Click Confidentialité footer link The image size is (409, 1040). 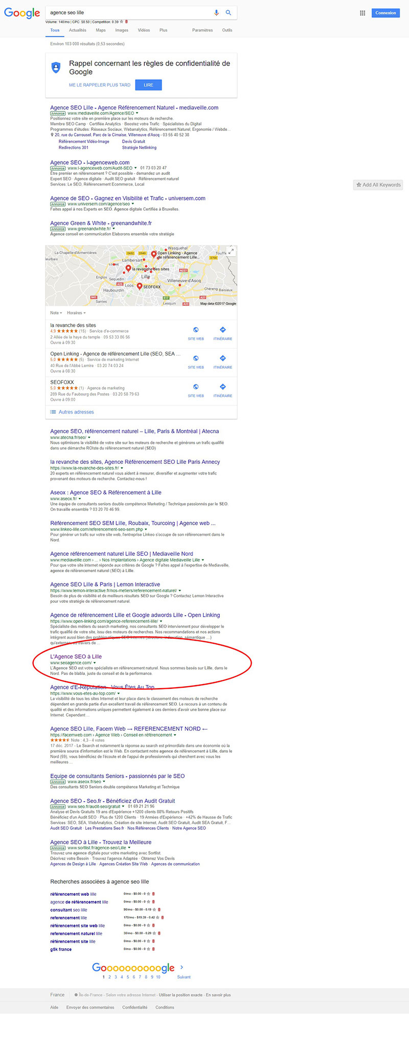(134, 1007)
